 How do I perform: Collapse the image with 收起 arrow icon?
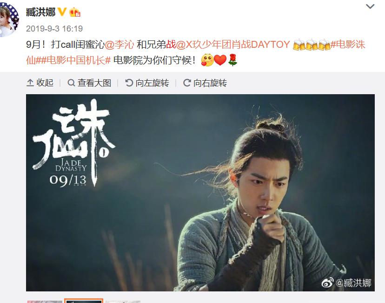[x=30, y=83]
